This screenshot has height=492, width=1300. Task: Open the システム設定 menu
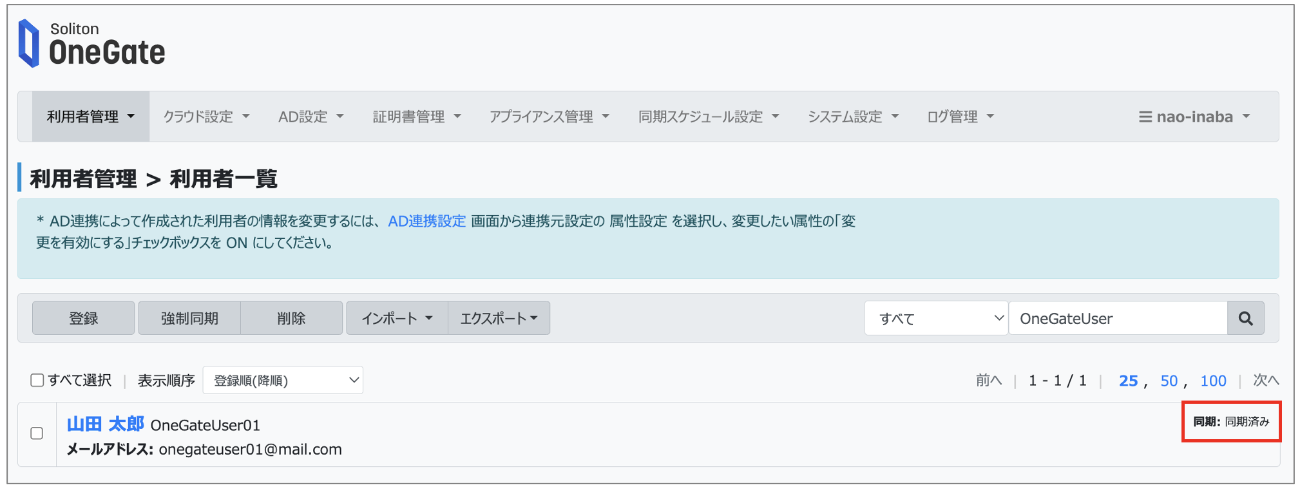(853, 117)
